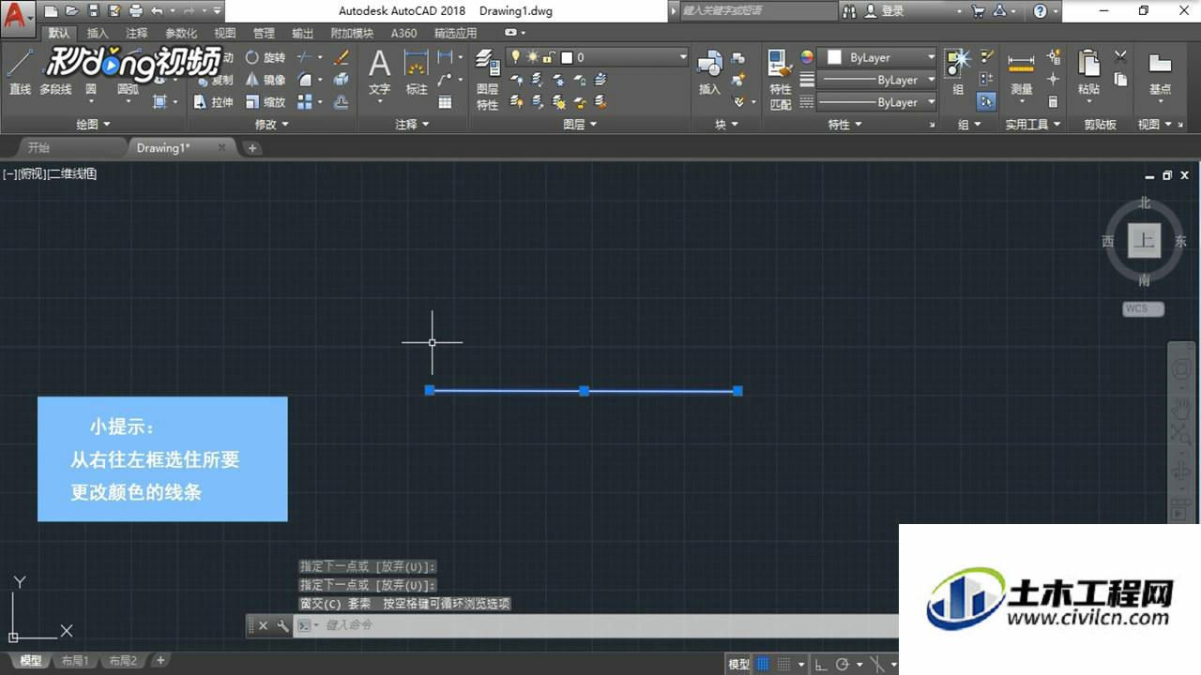The image size is (1201, 675).
Task: Switch to the Output (输出) ribbon tab
Action: (x=303, y=33)
